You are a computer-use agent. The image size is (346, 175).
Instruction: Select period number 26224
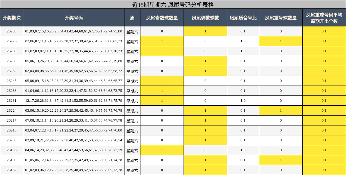tap(11, 110)
